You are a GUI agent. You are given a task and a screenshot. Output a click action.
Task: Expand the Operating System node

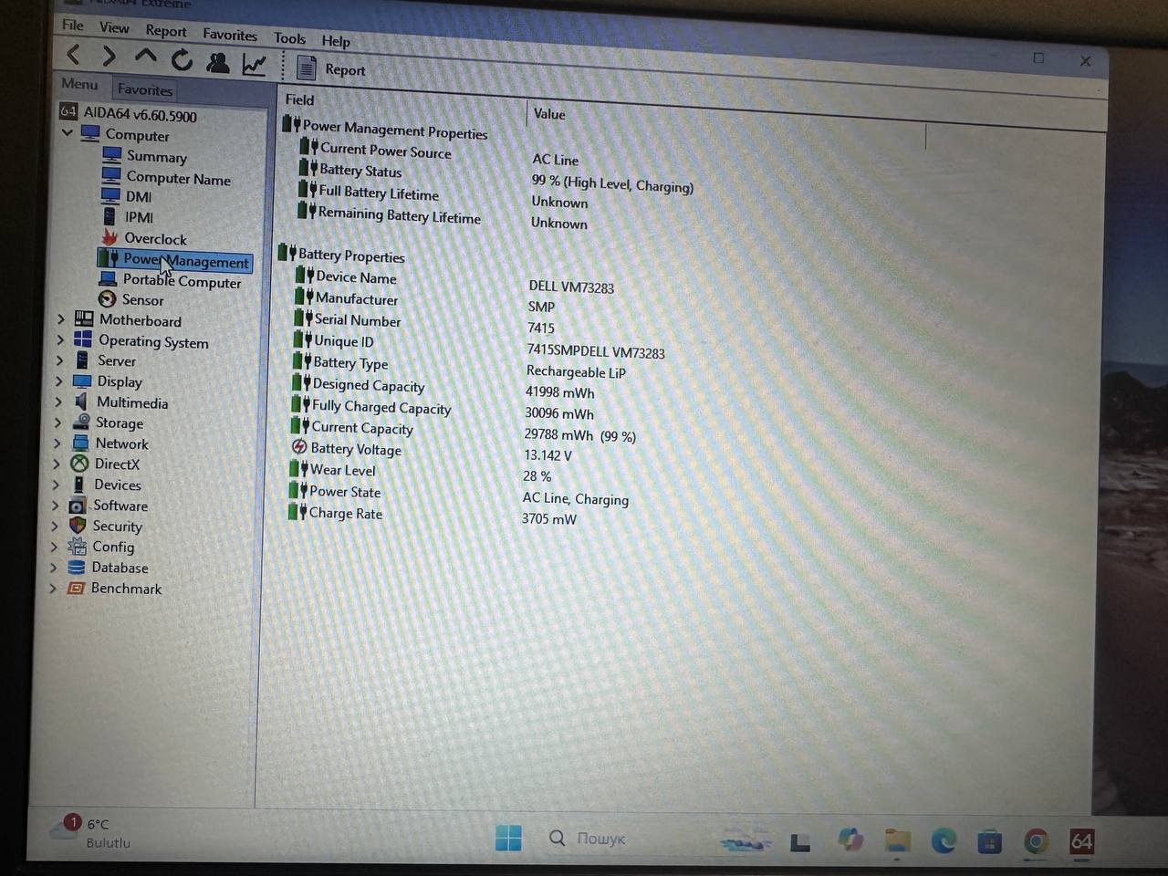[x=59, y=339]
